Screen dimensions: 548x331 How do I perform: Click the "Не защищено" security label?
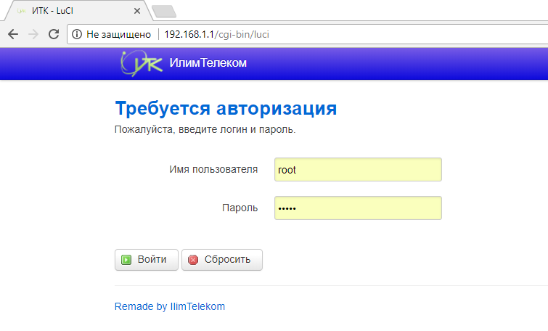118,34
